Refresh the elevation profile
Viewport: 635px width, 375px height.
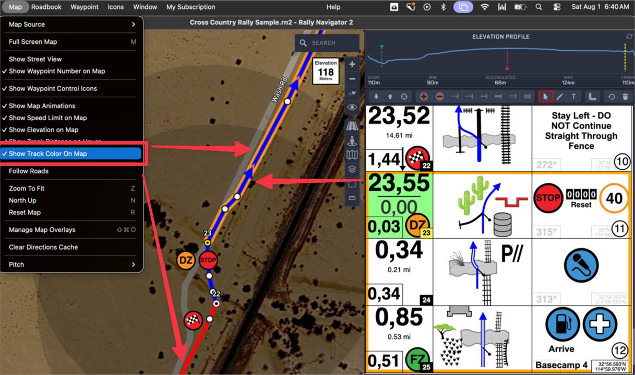(x=629, y=37)
